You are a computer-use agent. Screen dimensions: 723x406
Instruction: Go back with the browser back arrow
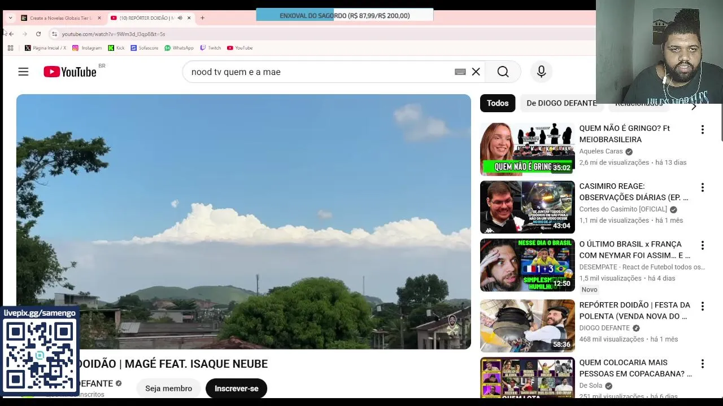[x=11, y=34]
